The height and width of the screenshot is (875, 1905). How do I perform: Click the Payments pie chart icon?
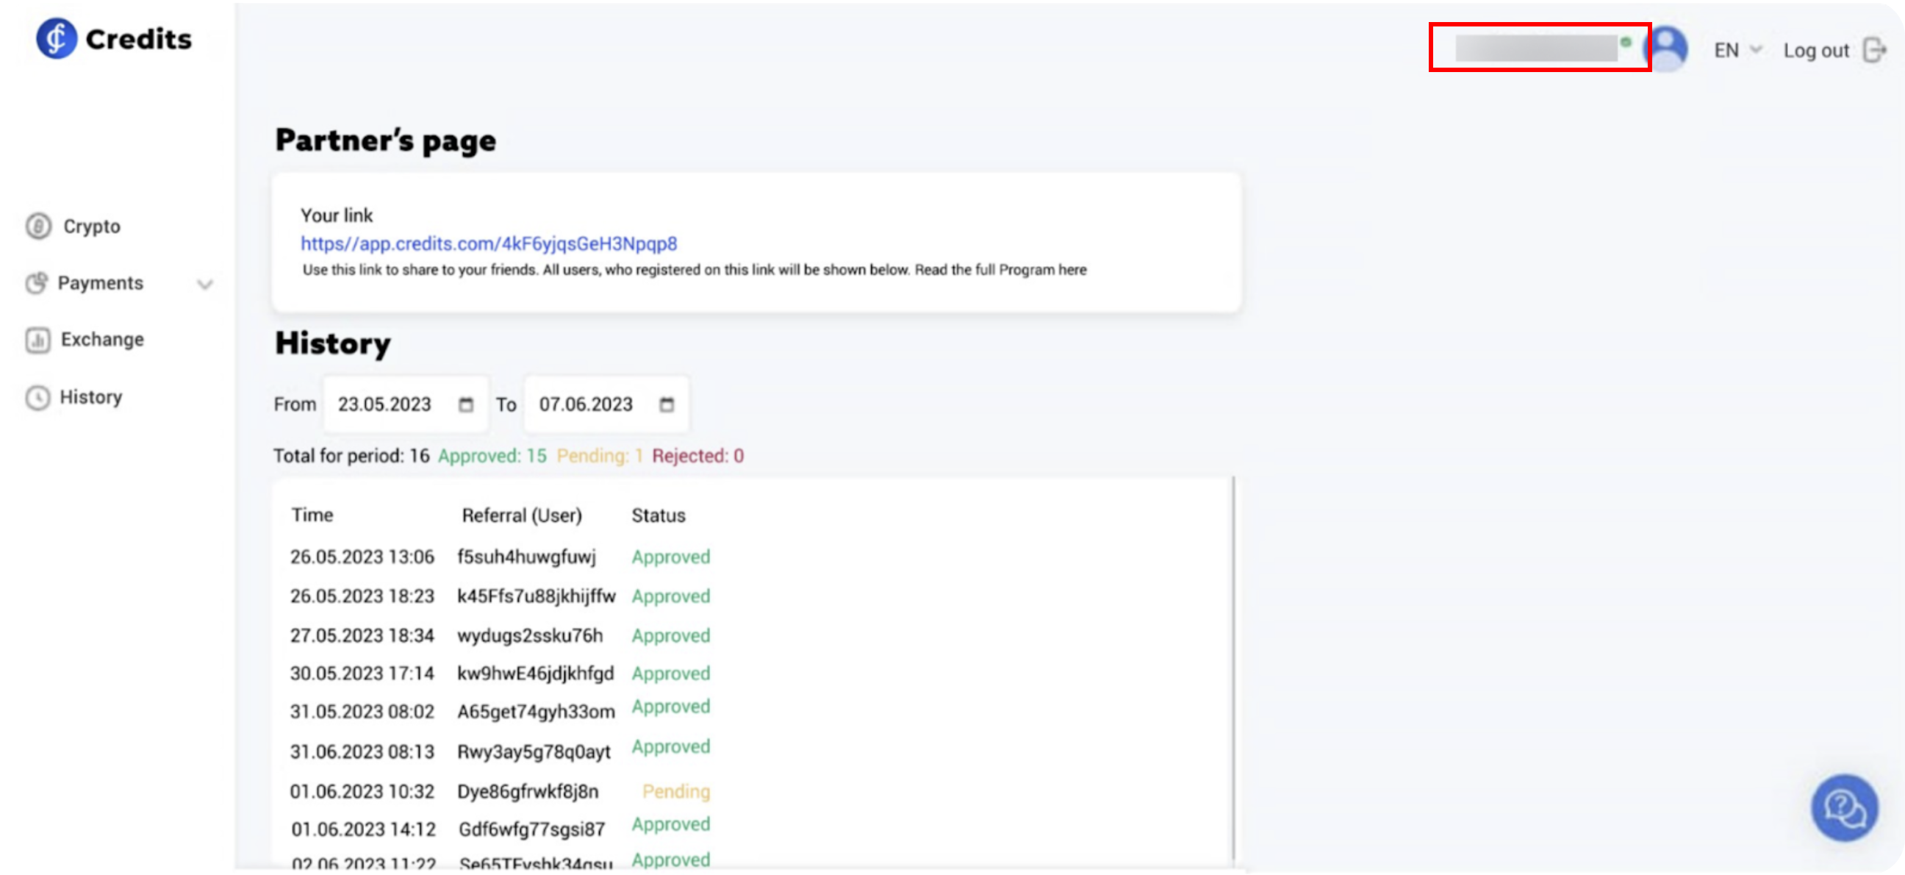pyautogui.click(x=37, y=283)
